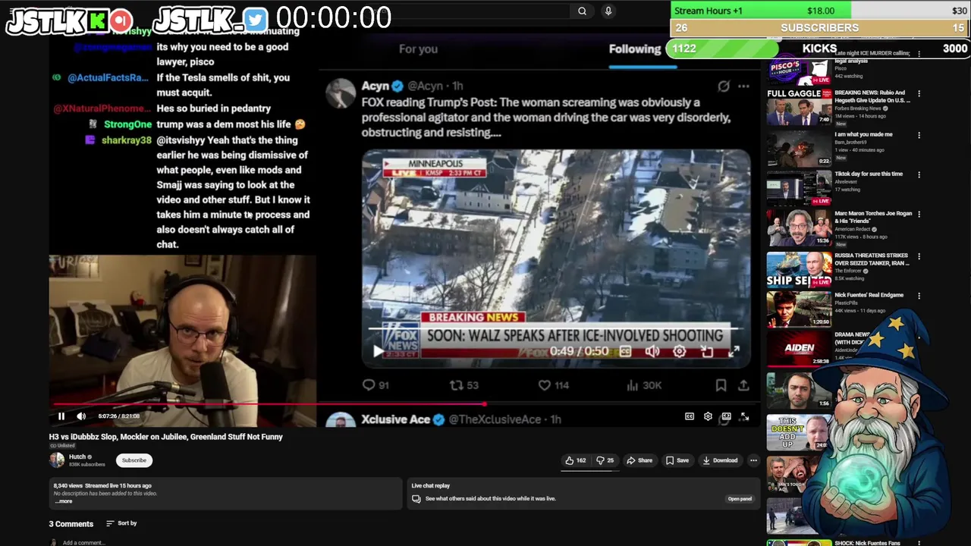Click the YouTube search magnifier icon
The width and height of the screenshot is (971, 546).
click(x=582, y=11)
